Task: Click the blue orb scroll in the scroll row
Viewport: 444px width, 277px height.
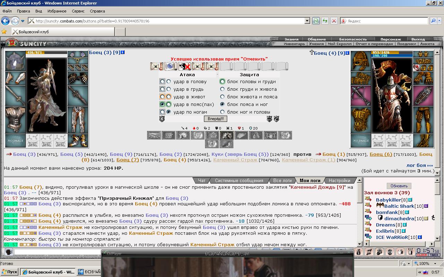Action: [x=170, y=66]
